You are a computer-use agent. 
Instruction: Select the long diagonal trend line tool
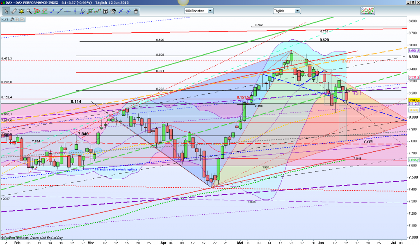(x=60, y=11)
